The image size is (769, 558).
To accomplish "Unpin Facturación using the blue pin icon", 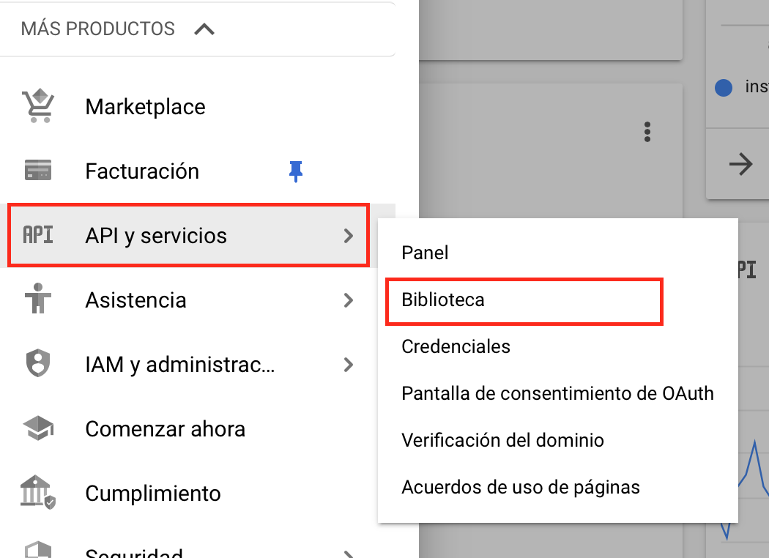I will [296, 171].
